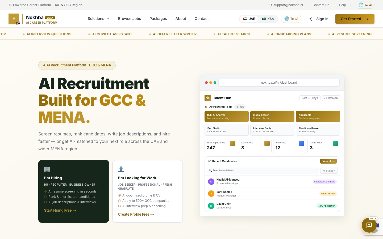This screenshot has width=383, height=239.
Task: Click Contact Us in the top bar
Action: coord(321,5)
